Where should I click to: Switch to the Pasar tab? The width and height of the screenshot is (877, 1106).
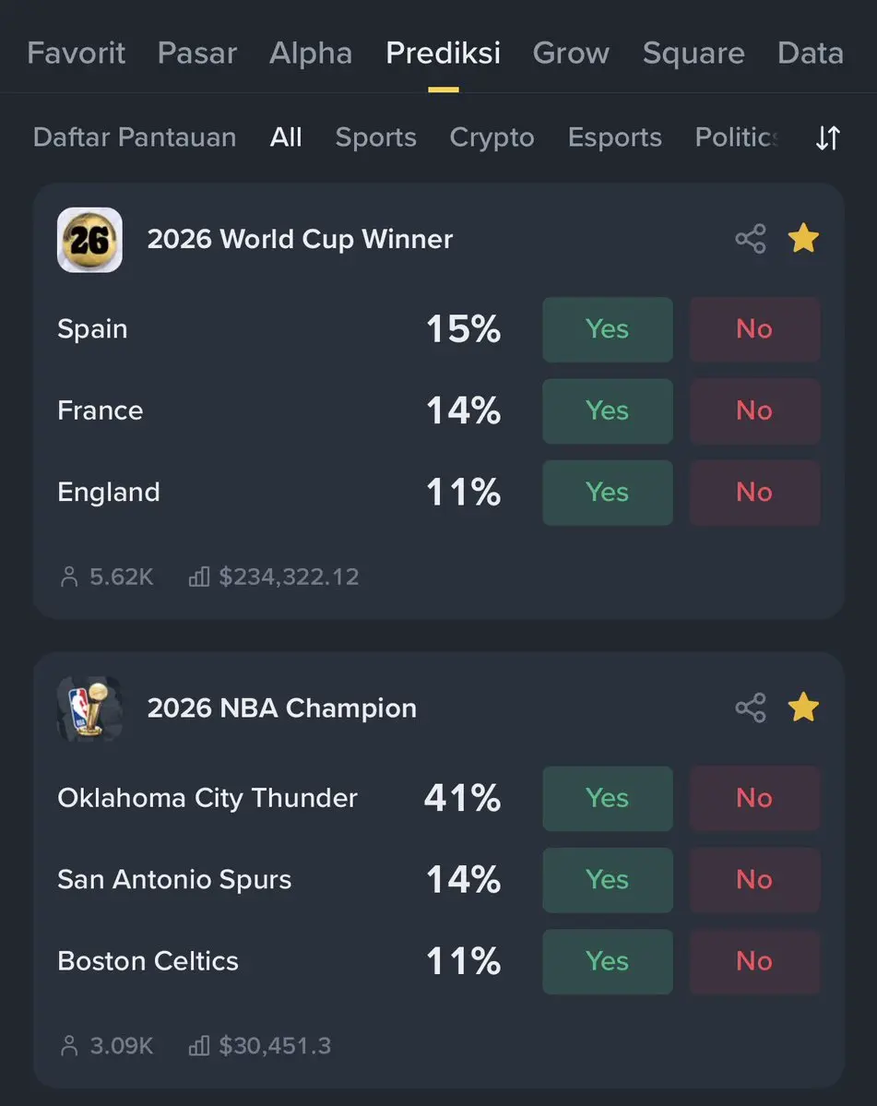click(x=197, y=54)
